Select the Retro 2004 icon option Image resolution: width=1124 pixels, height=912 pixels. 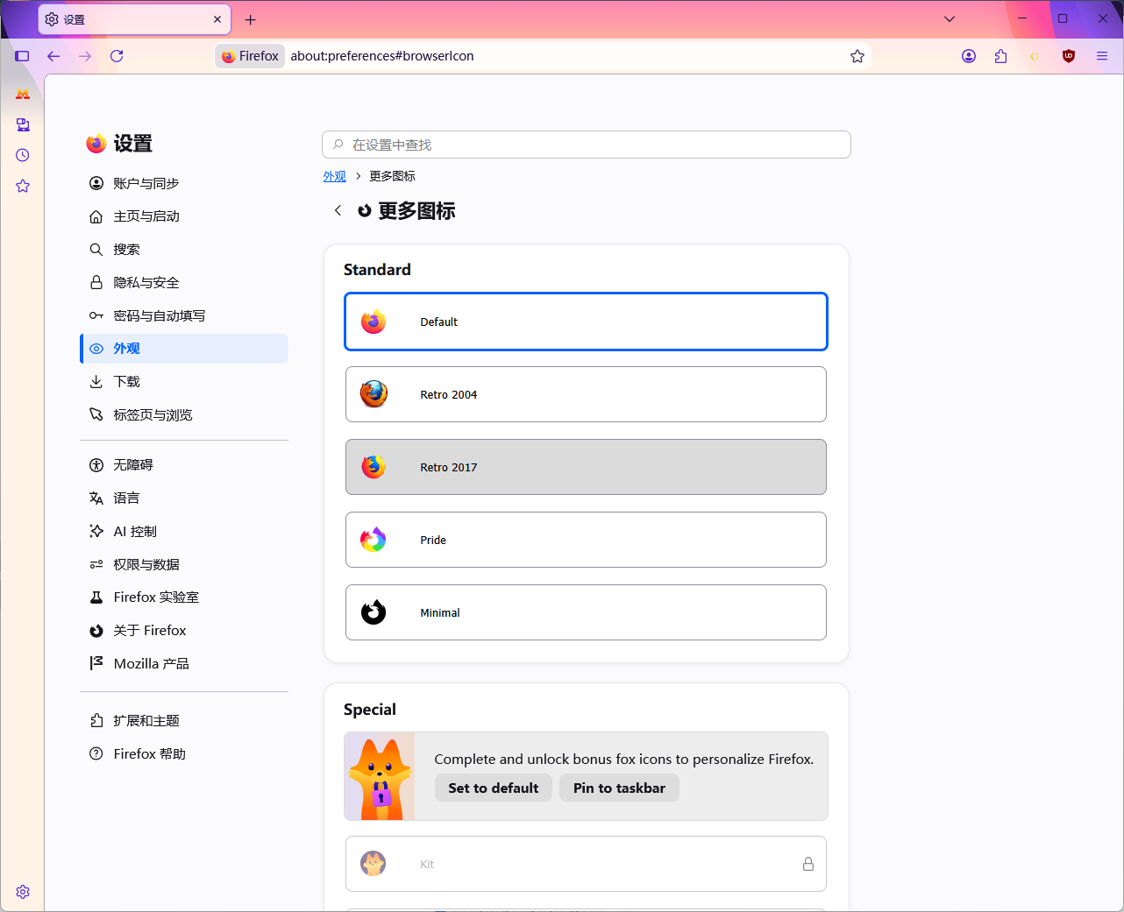coord(586,394)
